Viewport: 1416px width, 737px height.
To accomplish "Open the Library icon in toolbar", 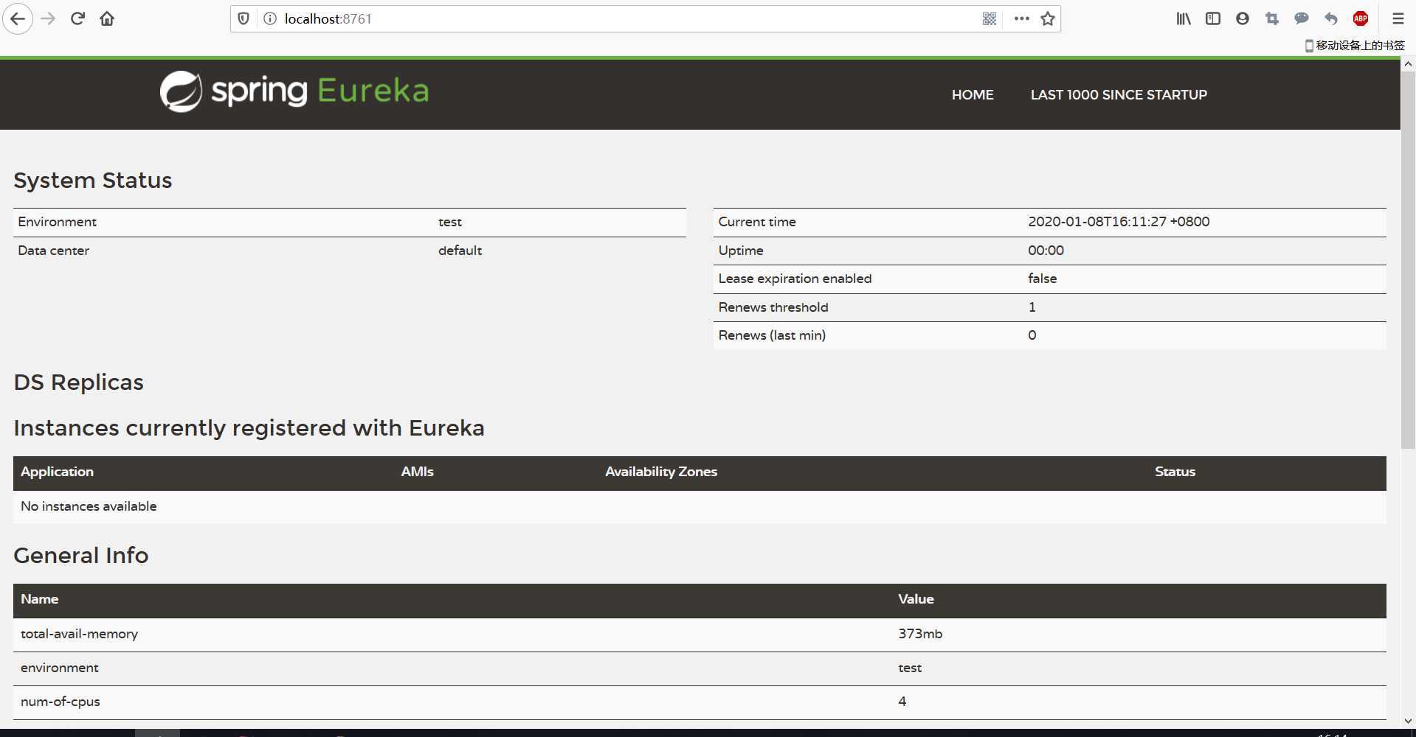I will [1184, 19].
